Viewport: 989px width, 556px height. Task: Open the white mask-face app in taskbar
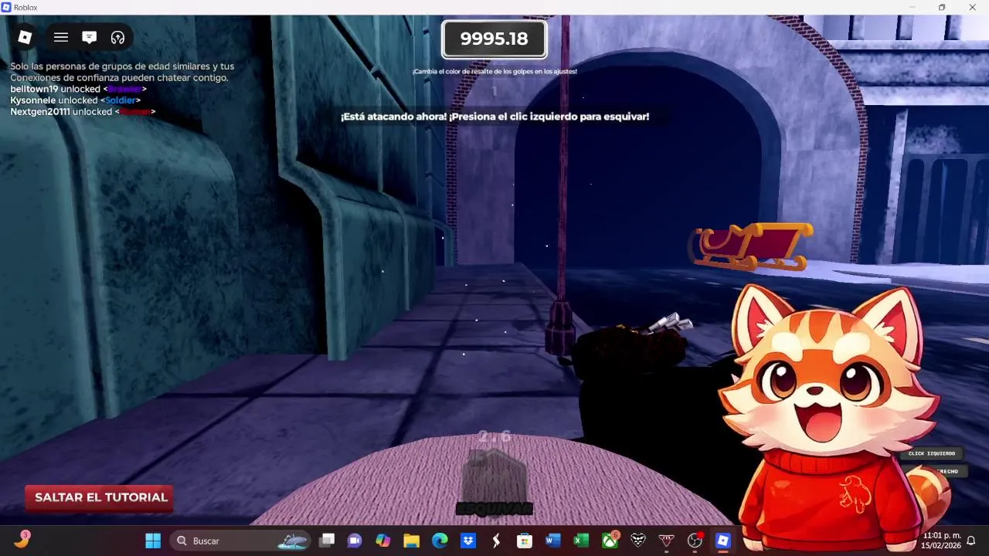pos(637,541)
